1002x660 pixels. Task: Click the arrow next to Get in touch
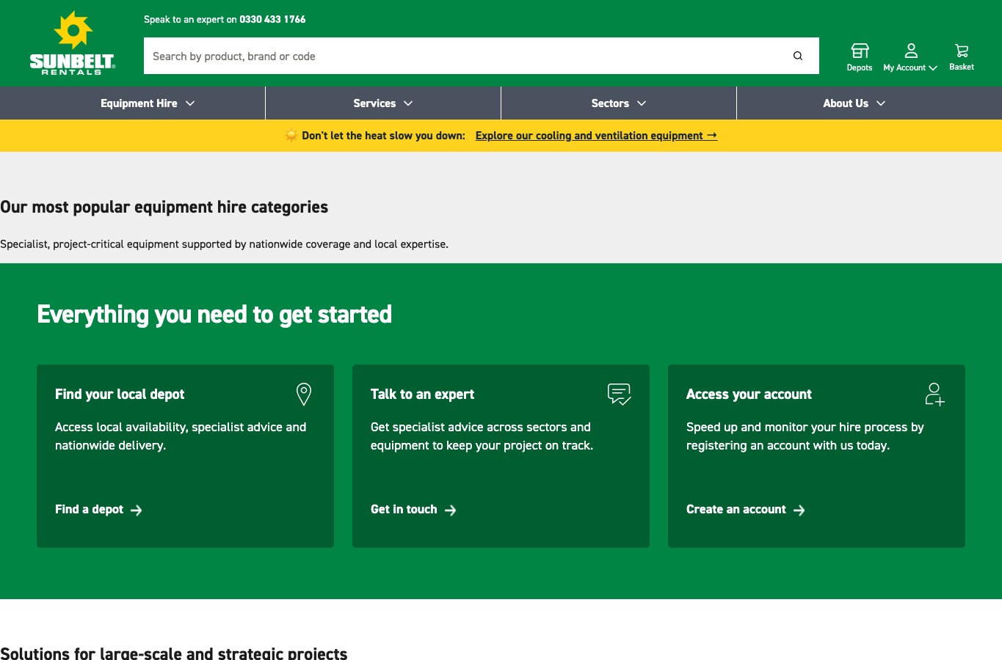coord(451,510)
